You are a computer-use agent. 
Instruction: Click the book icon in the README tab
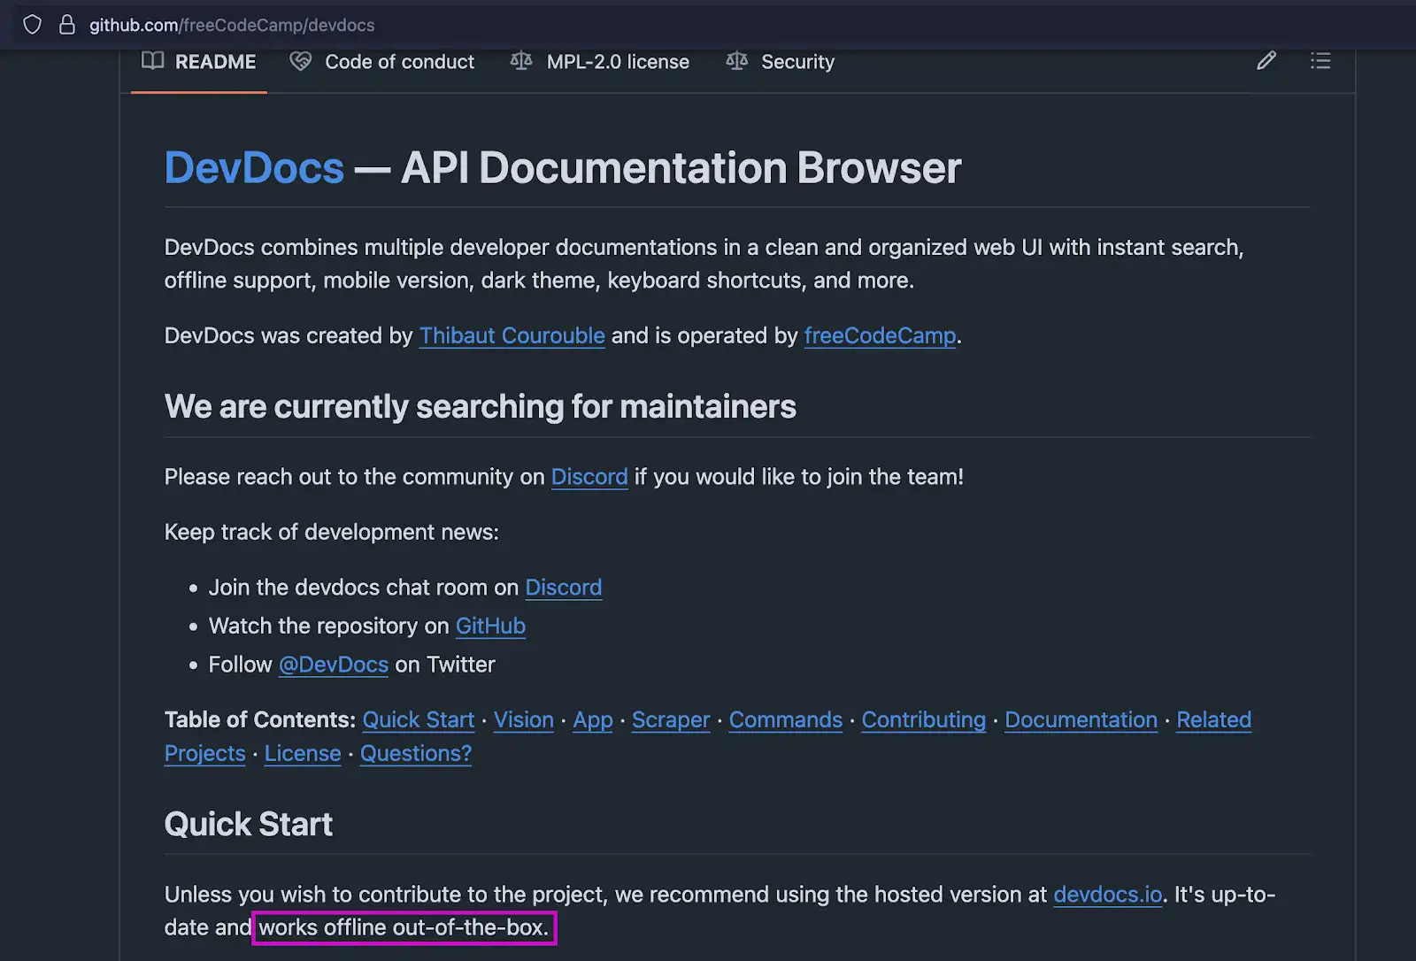click(153, 60)
